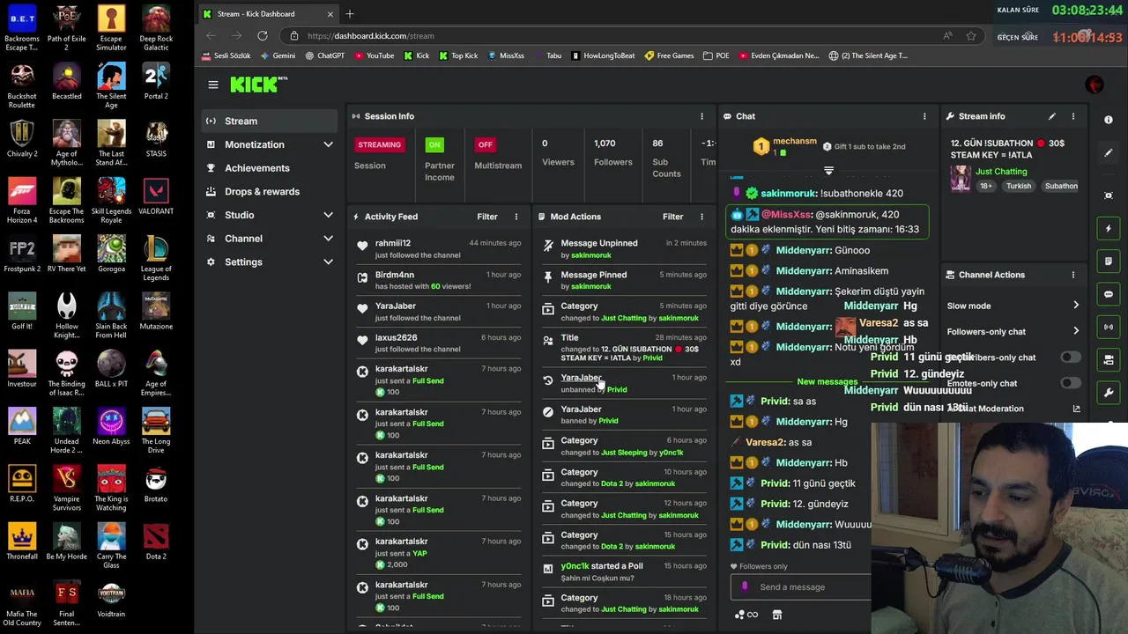This screenshot has height=634, width=1128.
Task: Click the lightning bolt icon in right sidebar
Action: tap(1109, 229)
